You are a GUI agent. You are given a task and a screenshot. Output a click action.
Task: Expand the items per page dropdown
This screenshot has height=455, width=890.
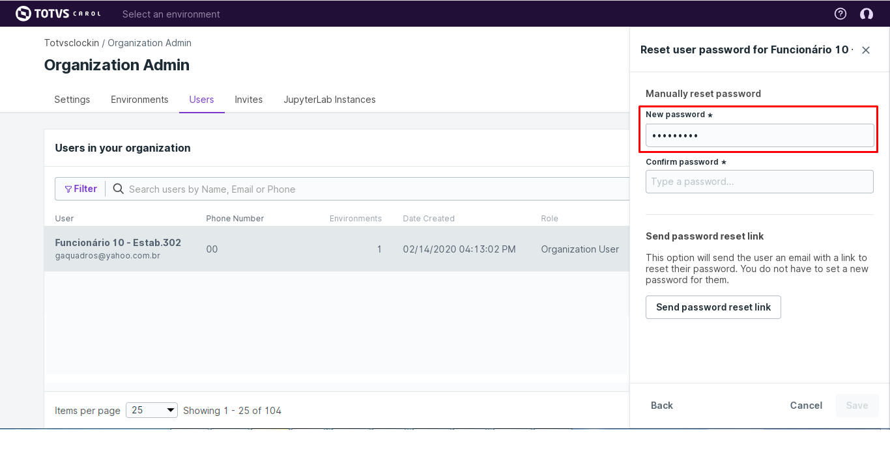tap(152, 410)
